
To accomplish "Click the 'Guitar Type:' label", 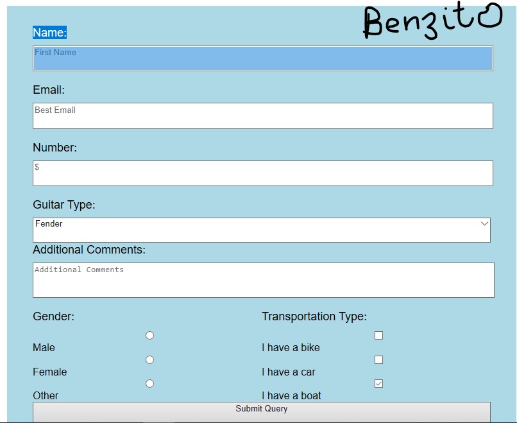I will pos(64,205).
